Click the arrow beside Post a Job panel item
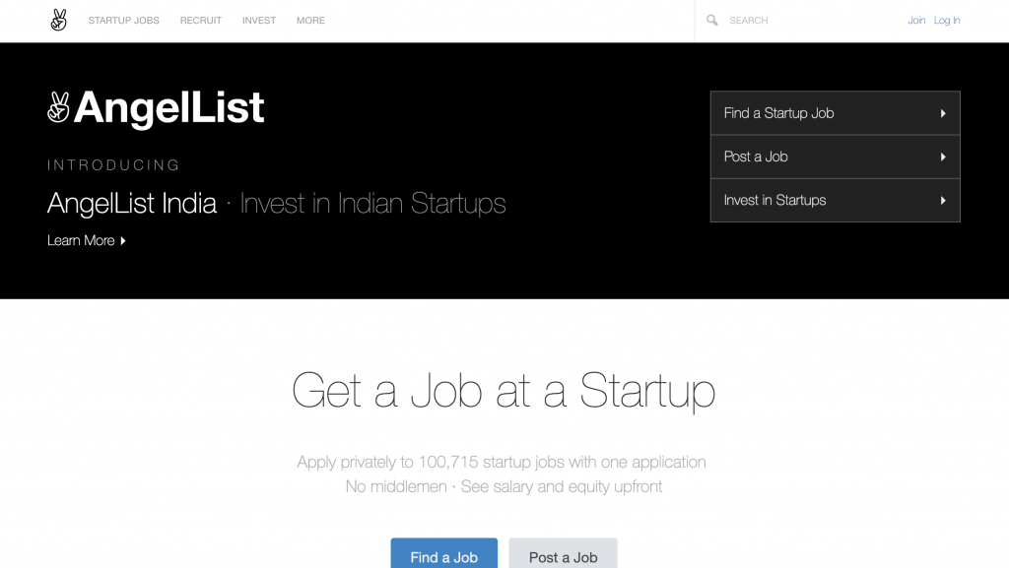The width and height of the screenshot is (1009, 568). (x=943, y=157)
